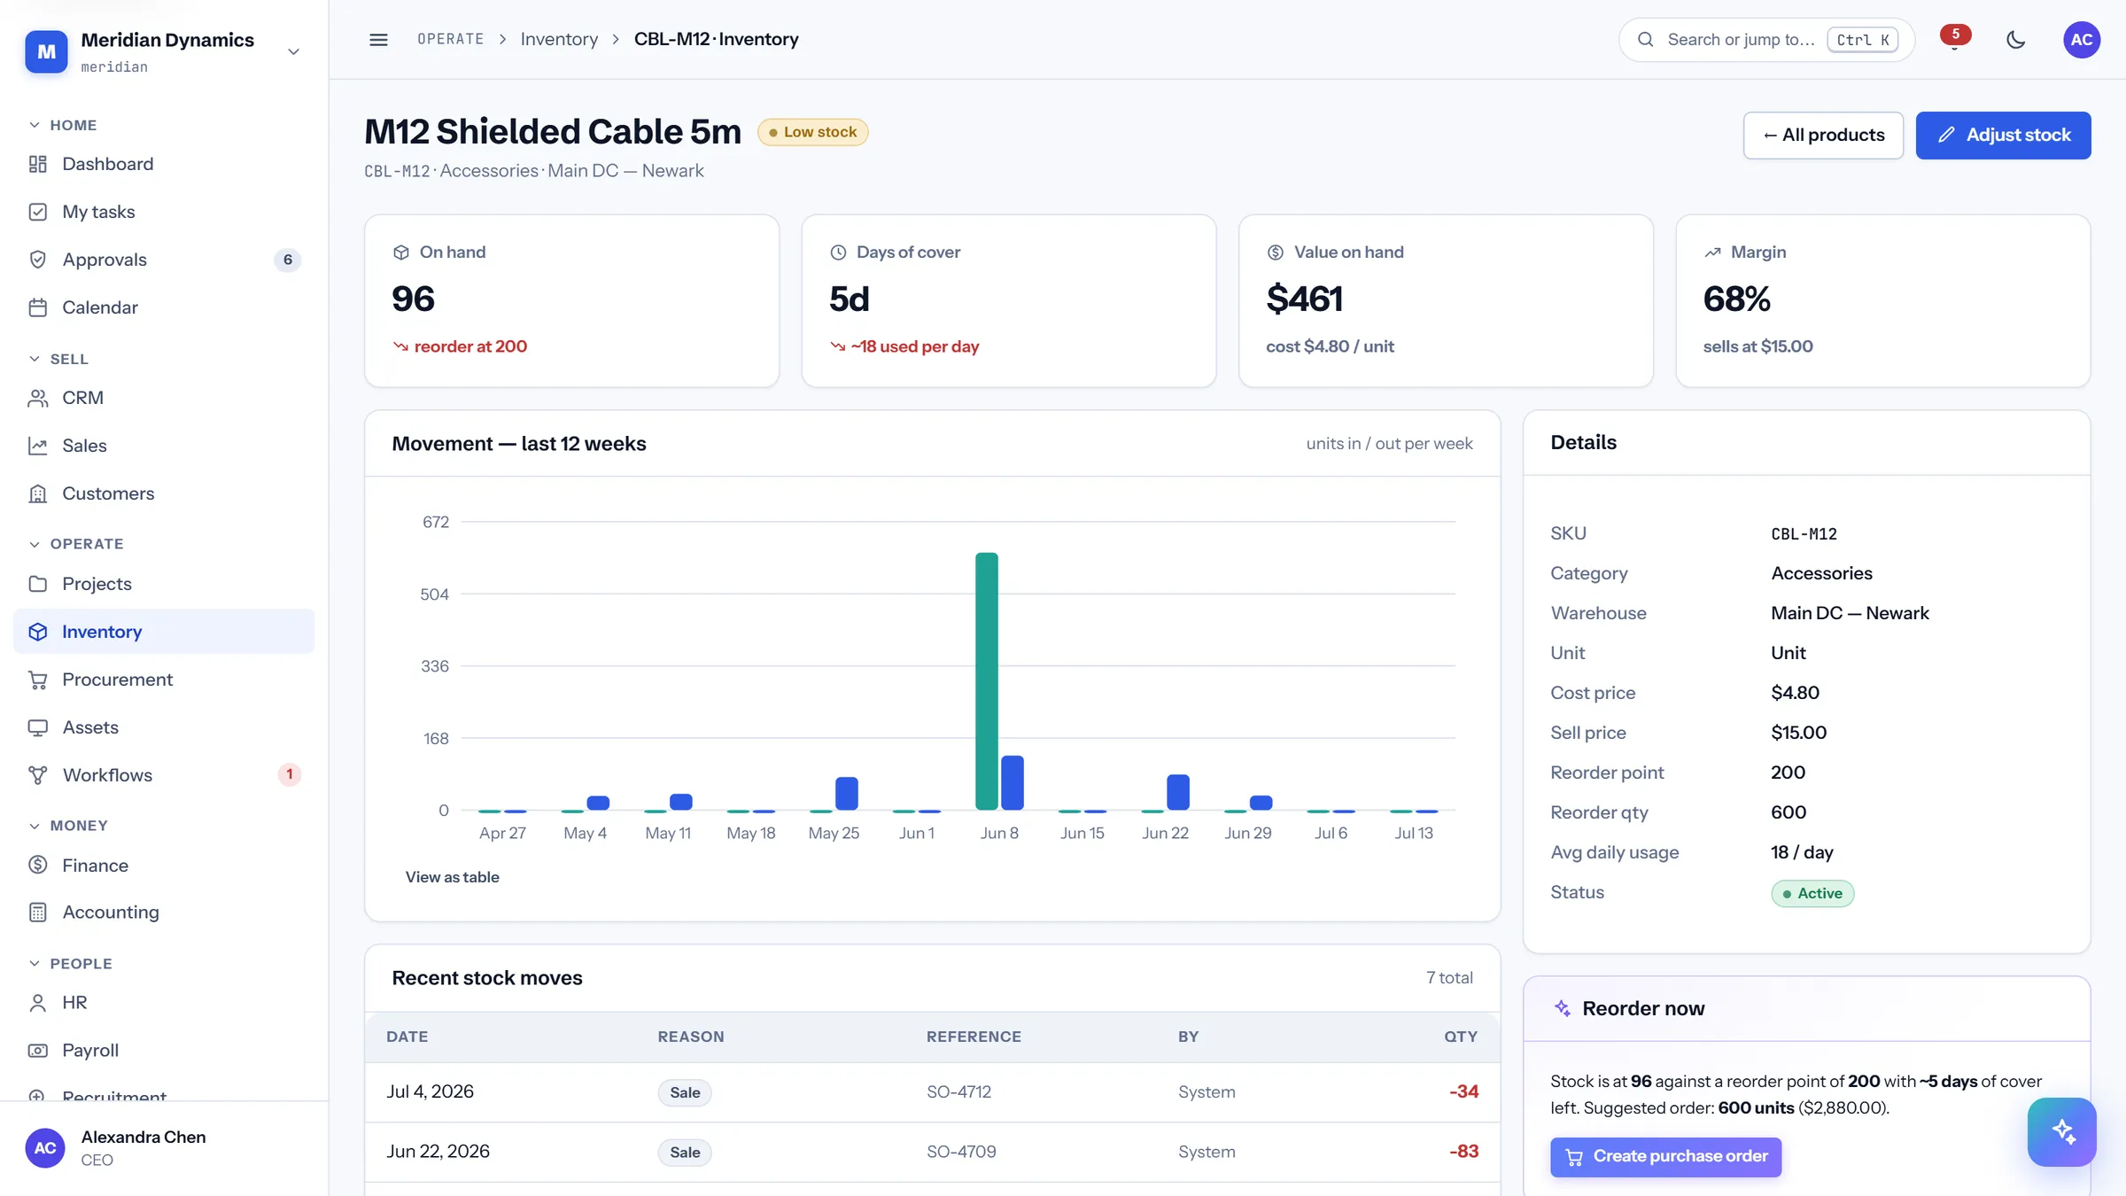The height and width of the screenshot is (1196, 2126).
Task: Select Workflows in the sidebar
Action: (164, 775)
